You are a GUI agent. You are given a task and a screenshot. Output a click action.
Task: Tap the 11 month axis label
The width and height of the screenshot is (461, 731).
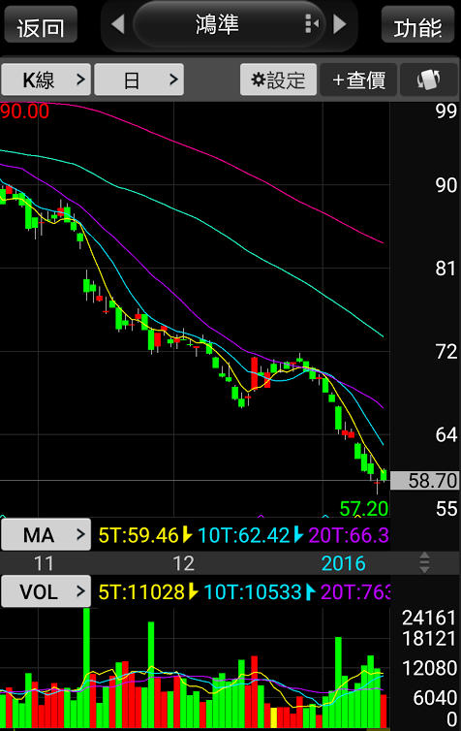44,563
